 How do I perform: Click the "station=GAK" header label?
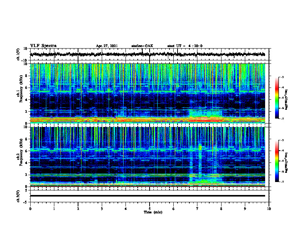[x=142, y=46]
